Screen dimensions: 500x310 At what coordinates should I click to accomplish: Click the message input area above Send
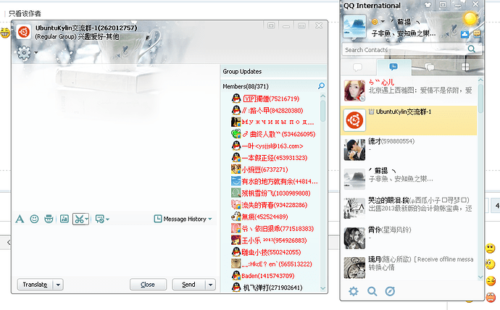coord(114,250)
